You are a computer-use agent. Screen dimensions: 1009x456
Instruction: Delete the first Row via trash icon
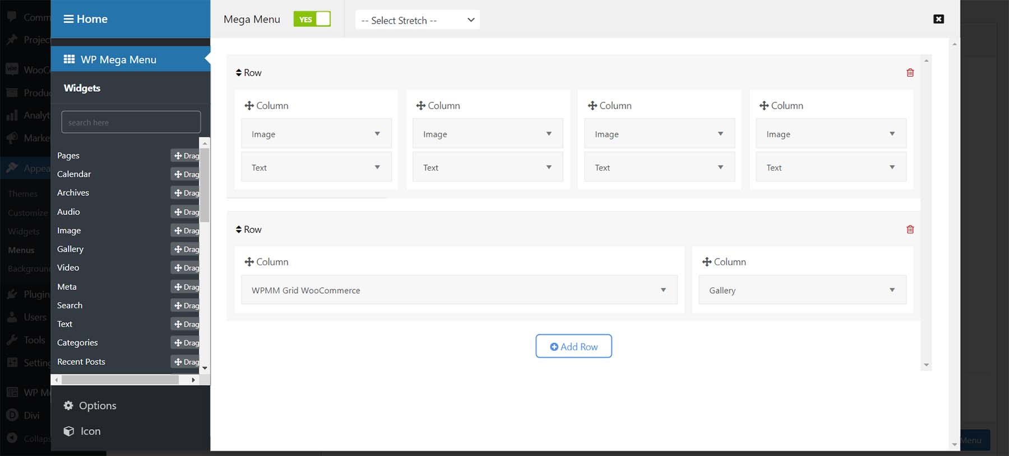coord(910,73)
